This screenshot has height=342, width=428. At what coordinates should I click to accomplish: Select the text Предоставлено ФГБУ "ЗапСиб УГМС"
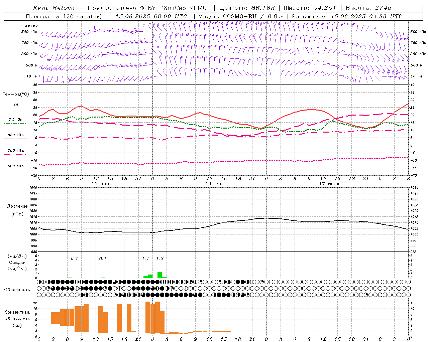[x=149, y=8]
